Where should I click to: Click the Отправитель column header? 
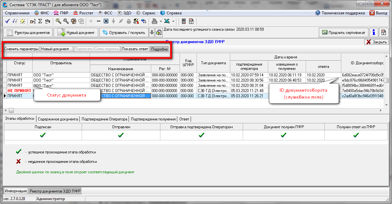[61, 63]
